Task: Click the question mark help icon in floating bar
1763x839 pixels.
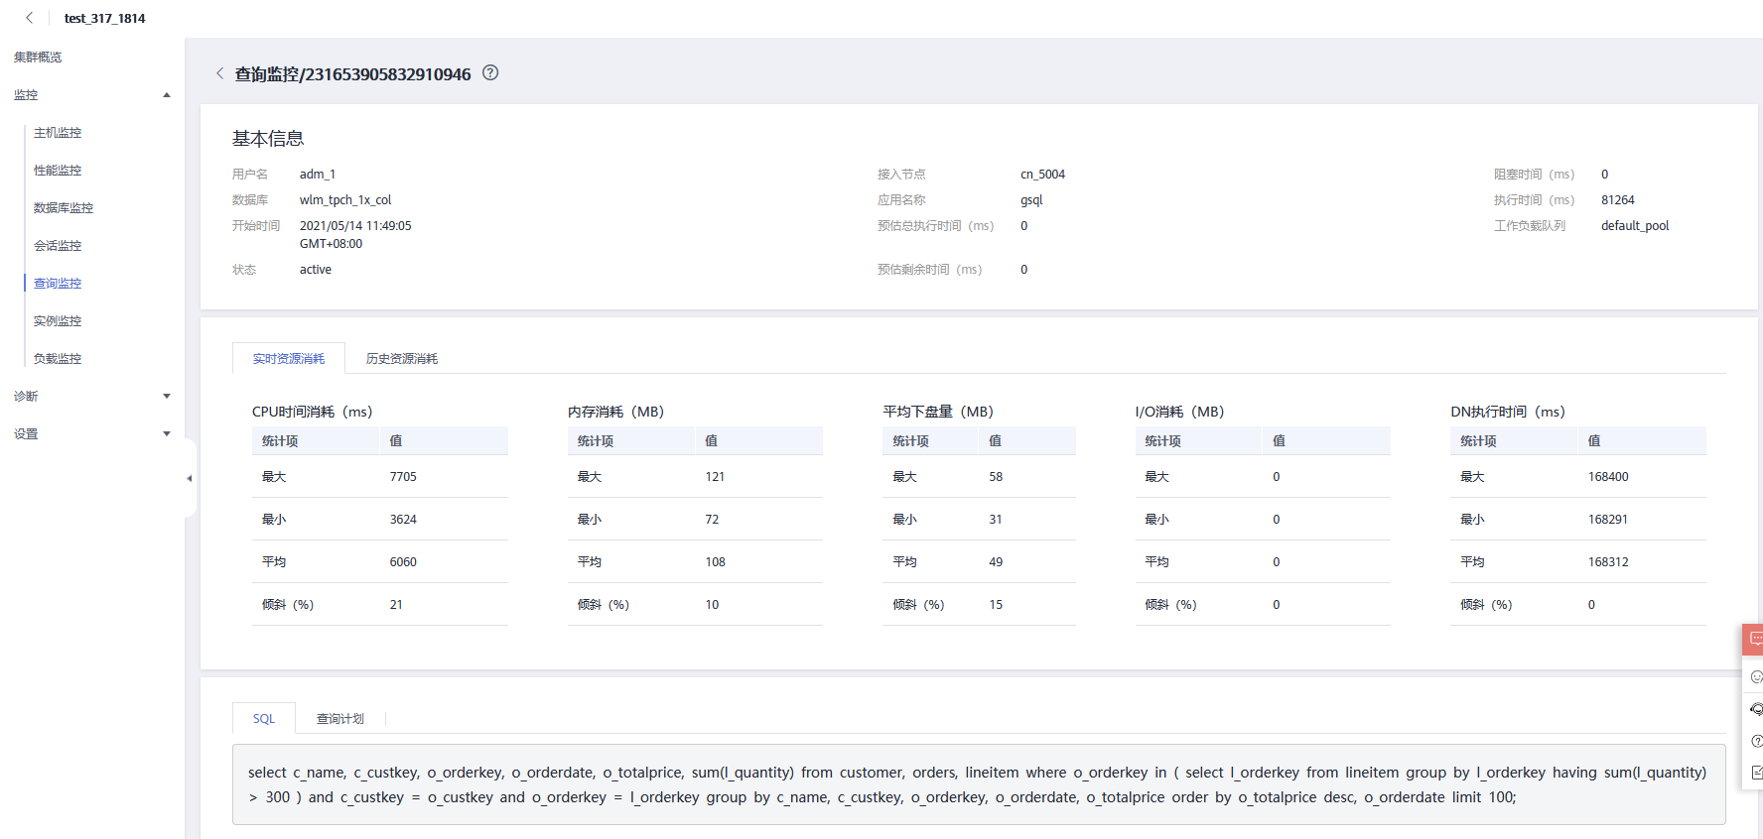Action: 1755,741
